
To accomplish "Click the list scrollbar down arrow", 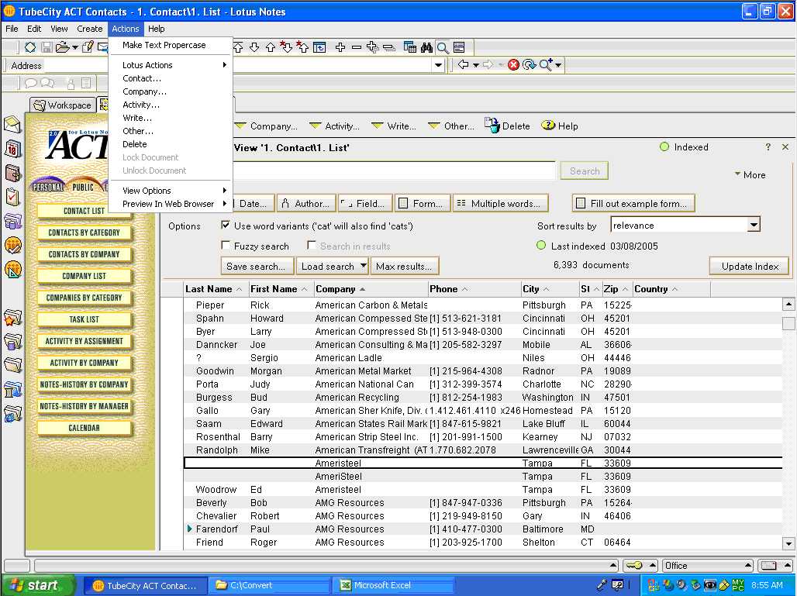I will pyautogui.click(x=788, y=543).
